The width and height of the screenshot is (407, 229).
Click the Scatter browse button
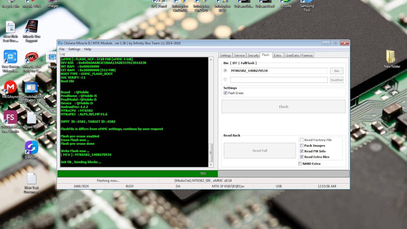point(336,80)
